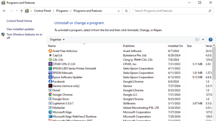
Task: Click the Cốc Cốc browser icon
Action: tap(50, 60)
